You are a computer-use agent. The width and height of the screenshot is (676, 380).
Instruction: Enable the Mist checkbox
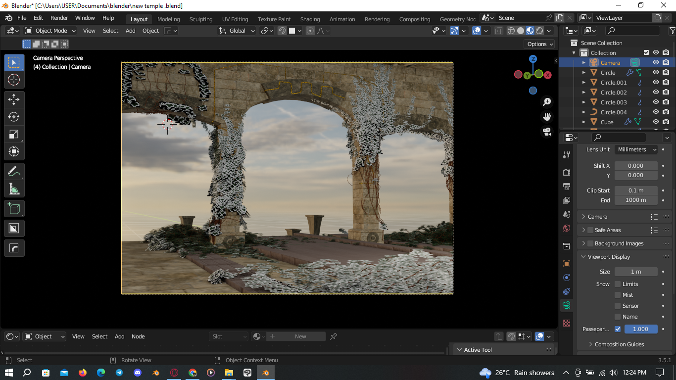pyautogui.click(x=618, y=295)
